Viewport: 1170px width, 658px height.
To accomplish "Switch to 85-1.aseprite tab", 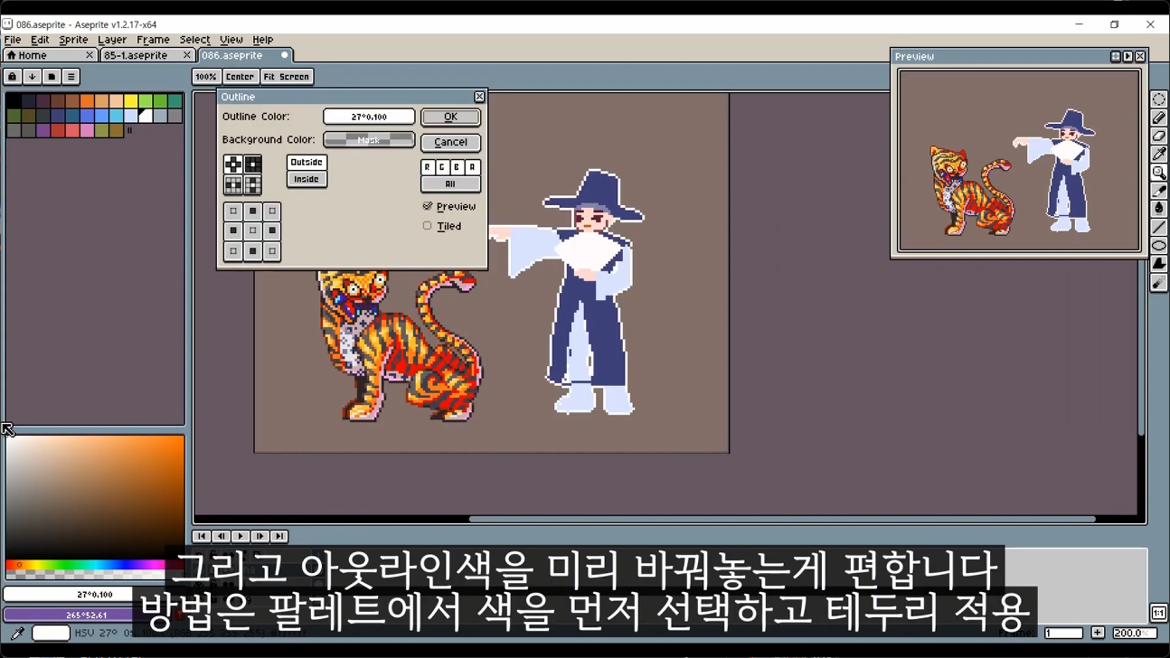I will click(146, 55).
